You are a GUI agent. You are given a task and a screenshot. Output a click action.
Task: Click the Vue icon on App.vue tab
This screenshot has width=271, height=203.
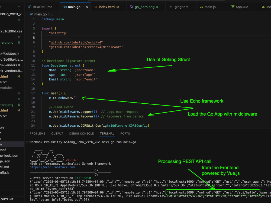233,7
